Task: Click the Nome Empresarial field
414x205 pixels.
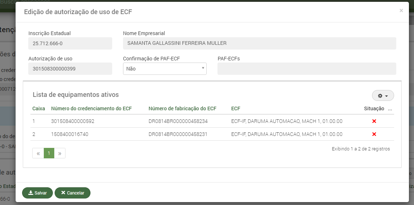Action: point(259,43)
